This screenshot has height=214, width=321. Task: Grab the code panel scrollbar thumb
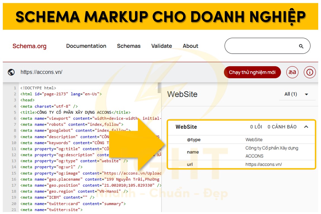(x=159, y=88)
